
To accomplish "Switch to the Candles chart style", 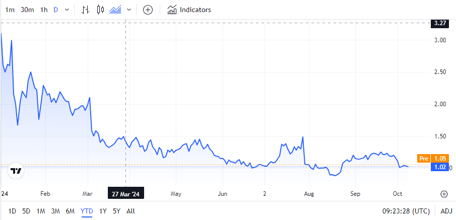I will 100,10.
